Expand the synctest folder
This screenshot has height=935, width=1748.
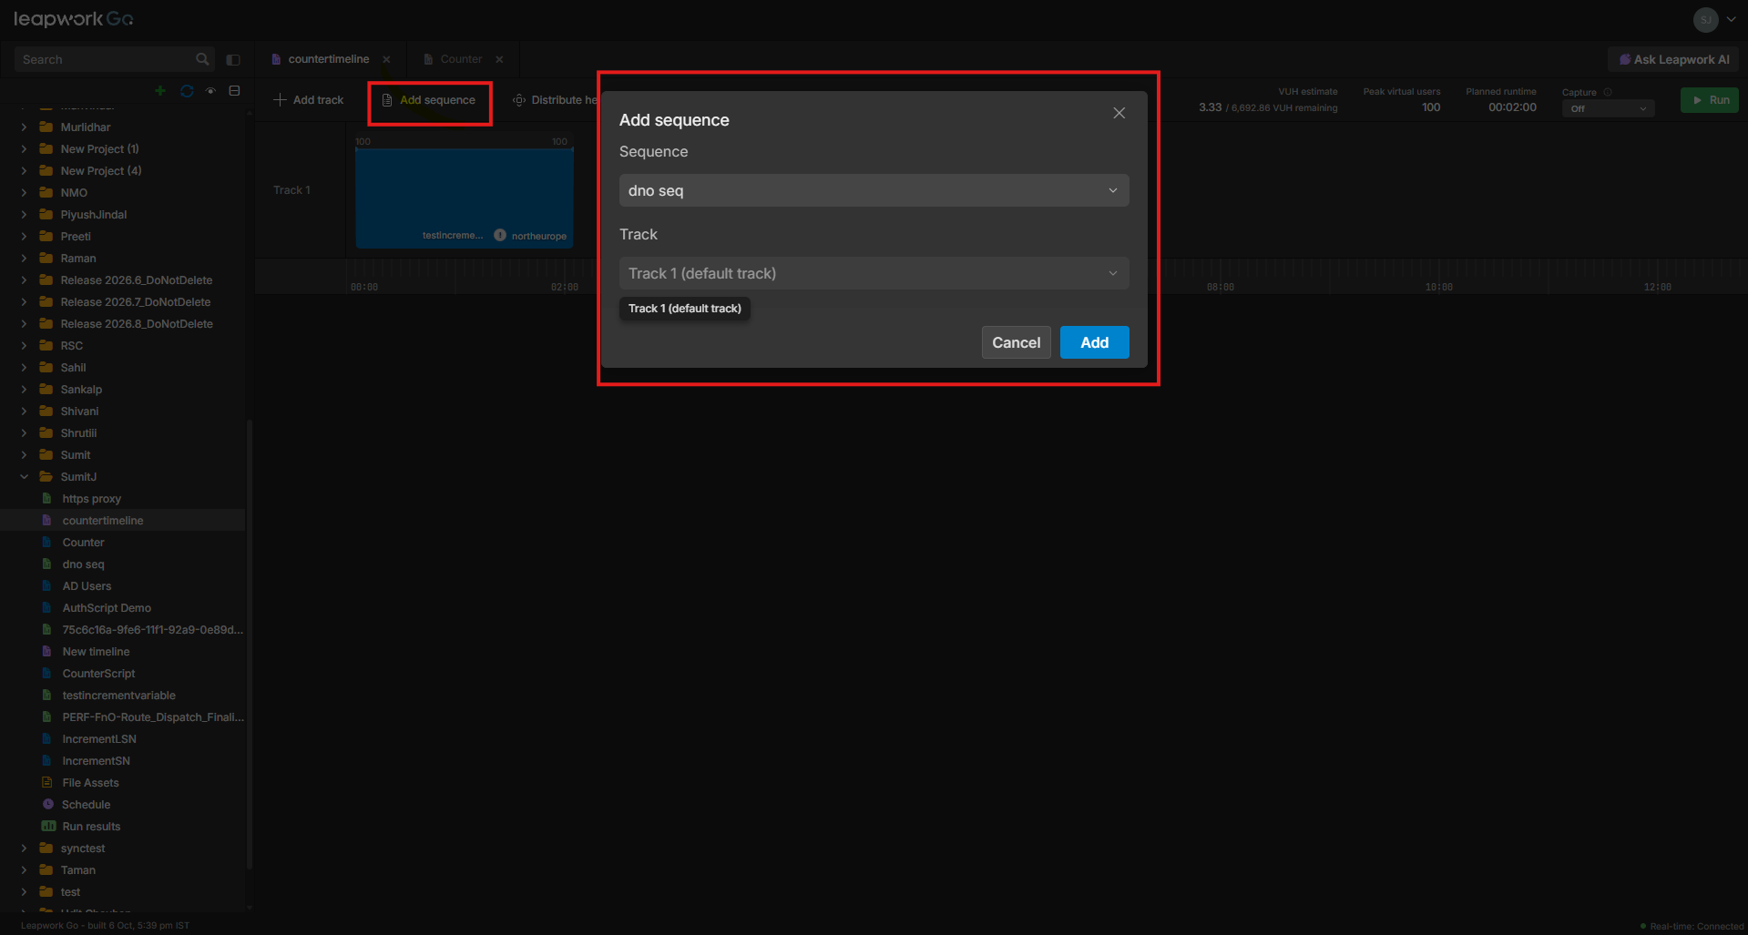pyautogui.click(x=25, y=849)
